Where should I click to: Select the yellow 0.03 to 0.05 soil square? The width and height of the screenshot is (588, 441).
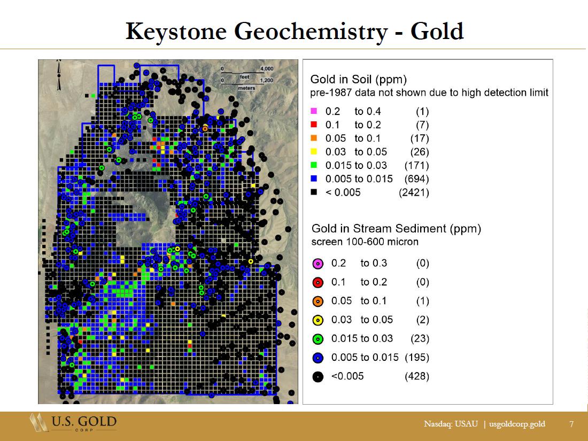[314, 152]
